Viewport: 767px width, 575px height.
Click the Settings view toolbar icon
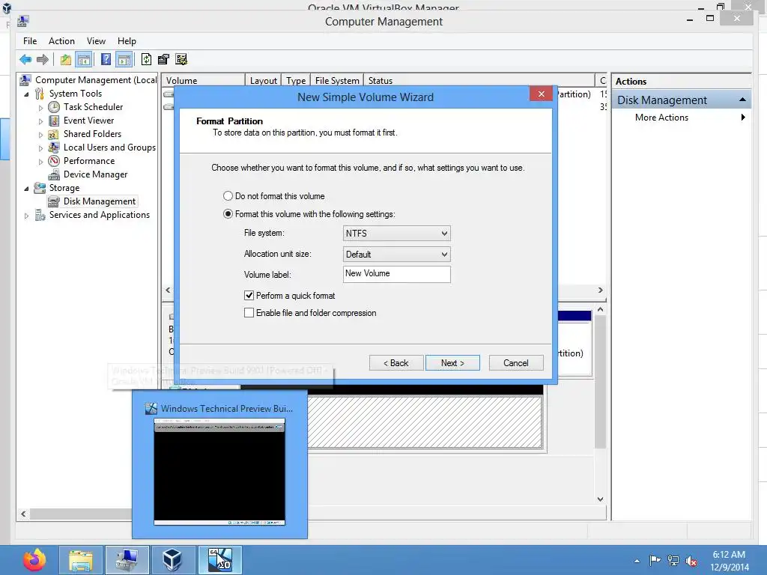click(x=181, y=60)
